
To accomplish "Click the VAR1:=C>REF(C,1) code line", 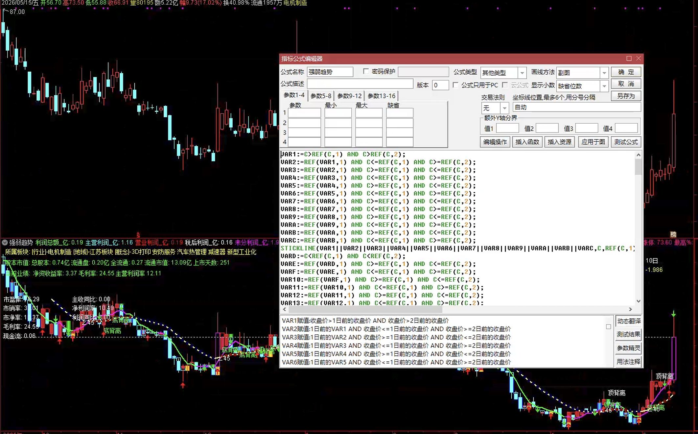I will click(x=343, y=154).
